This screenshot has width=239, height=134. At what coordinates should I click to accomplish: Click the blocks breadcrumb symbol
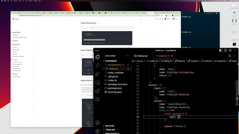pyautogui.click(x=180, y=61)
